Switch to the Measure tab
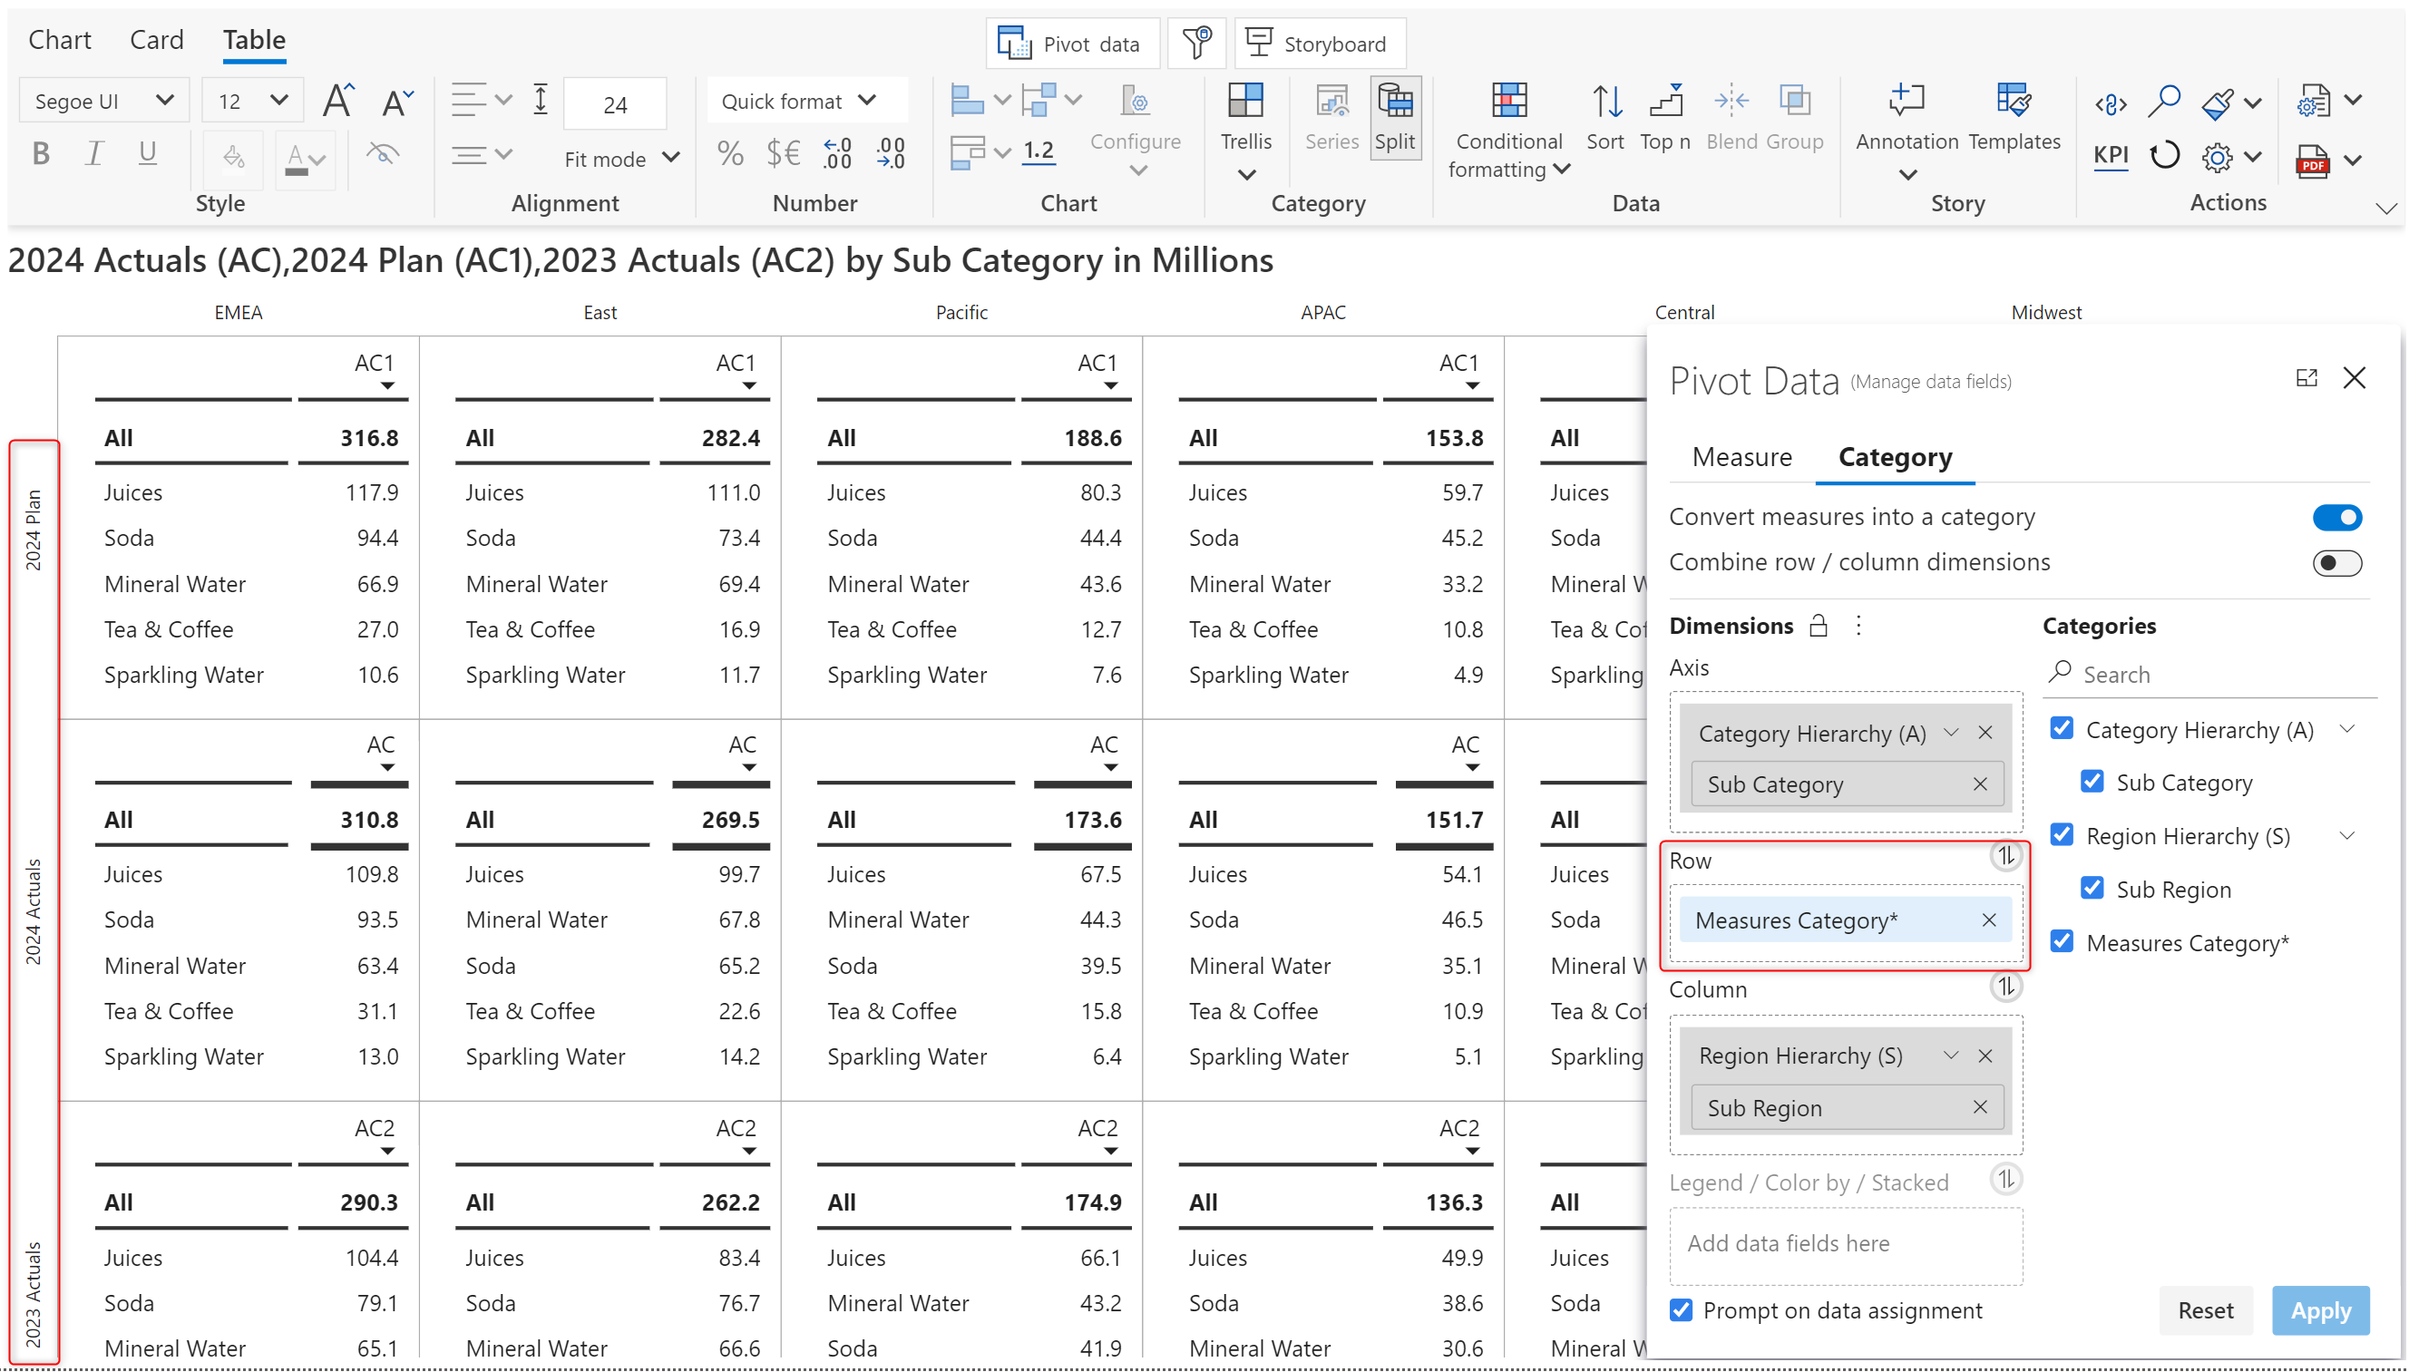The width and height of the screenshot is (2409, 1372). 1741,457
